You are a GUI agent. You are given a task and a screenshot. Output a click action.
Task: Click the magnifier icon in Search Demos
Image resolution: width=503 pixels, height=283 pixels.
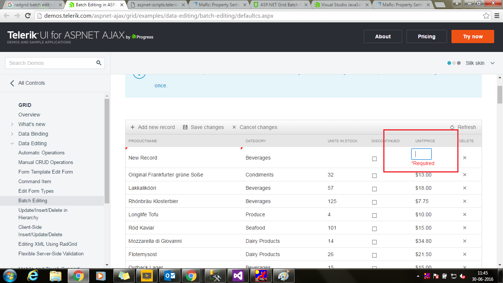tap(99, 63)
